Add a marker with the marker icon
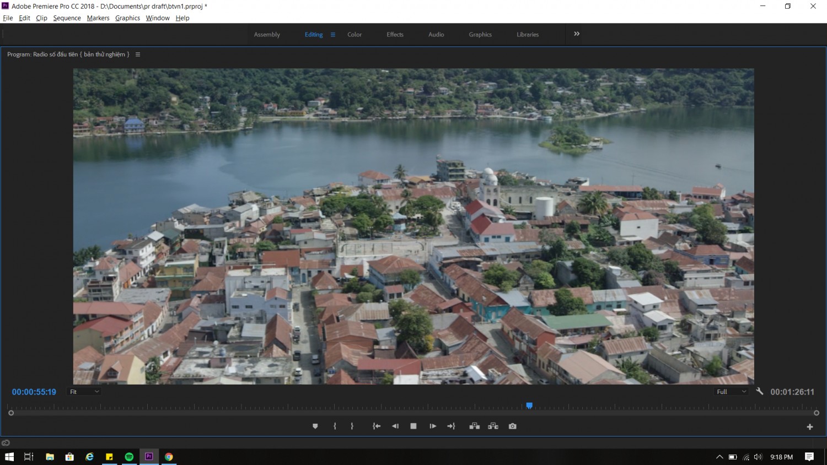The height and width of the screenshot is (465, 827). 315,426
